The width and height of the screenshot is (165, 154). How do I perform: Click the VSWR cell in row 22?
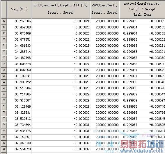tap(104, 52)
